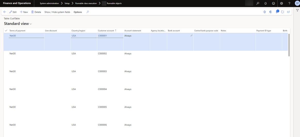Open Agency location column header
The image size is (300, 137).
click(x=158, y=31)
